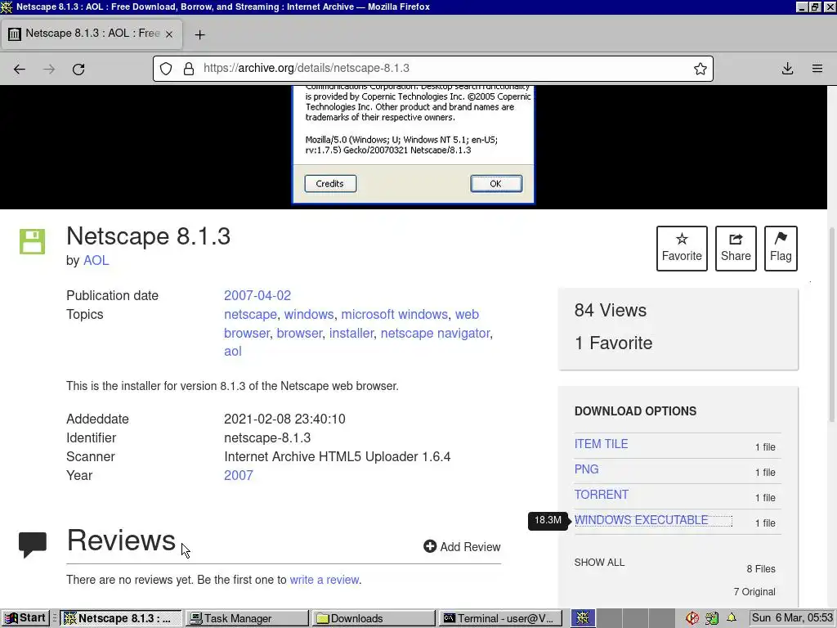Open the AOL creator link
The height and width of the screenshot is (628, 837).
96,261
